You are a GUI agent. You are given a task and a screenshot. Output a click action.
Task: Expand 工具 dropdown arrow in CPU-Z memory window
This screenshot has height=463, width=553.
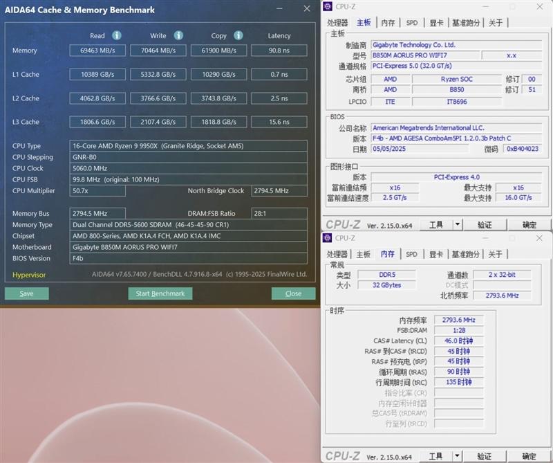(x=458, y=457)
